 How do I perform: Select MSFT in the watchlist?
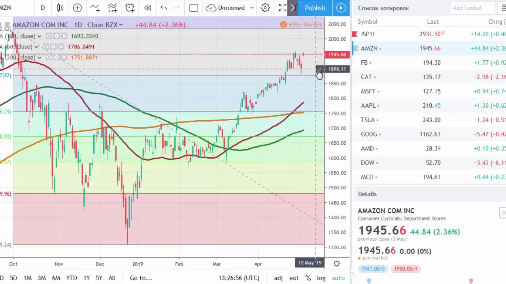point(429,91)
